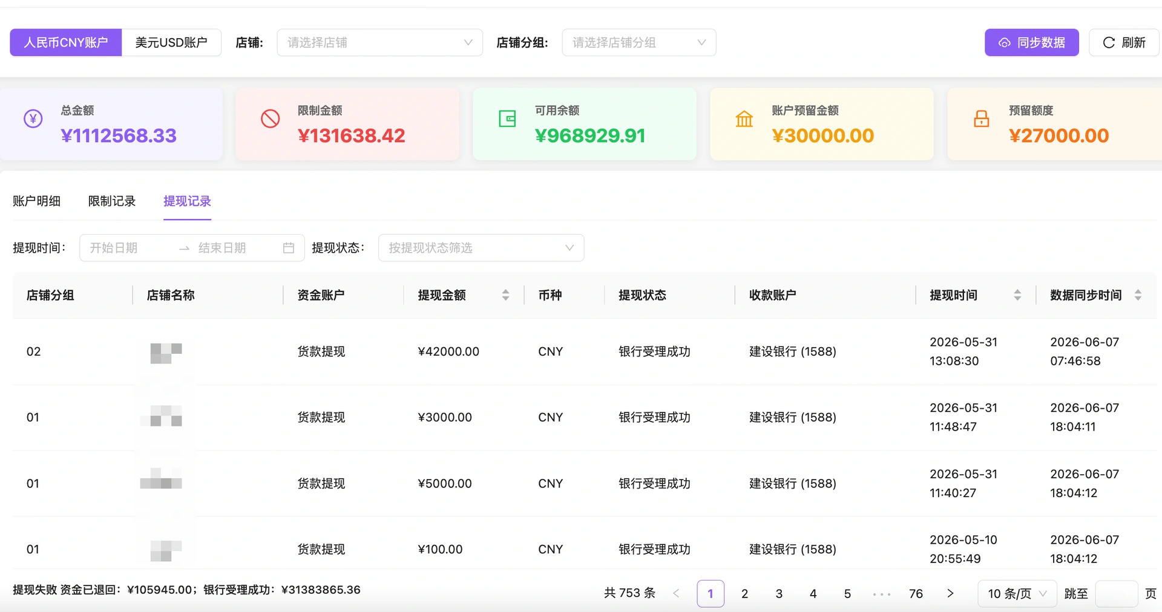The image size is (1162, 612).
Task: Click the 跳至 page number input
Action: point(1117,594)
